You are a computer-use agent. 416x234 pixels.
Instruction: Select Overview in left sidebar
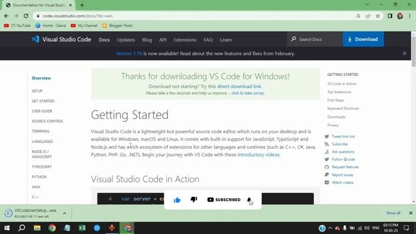(41, 78)
